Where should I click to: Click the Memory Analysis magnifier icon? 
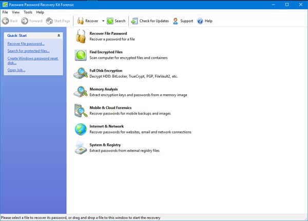click(81, 92)
